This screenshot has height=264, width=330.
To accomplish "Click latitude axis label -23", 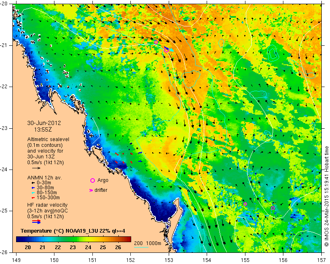I will point(5,128).
